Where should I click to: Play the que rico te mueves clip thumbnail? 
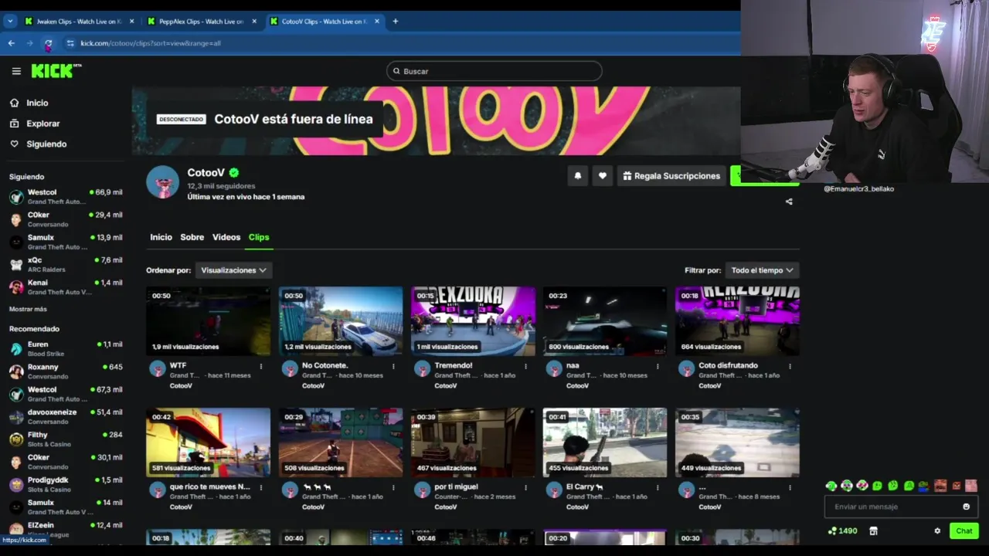209,442
